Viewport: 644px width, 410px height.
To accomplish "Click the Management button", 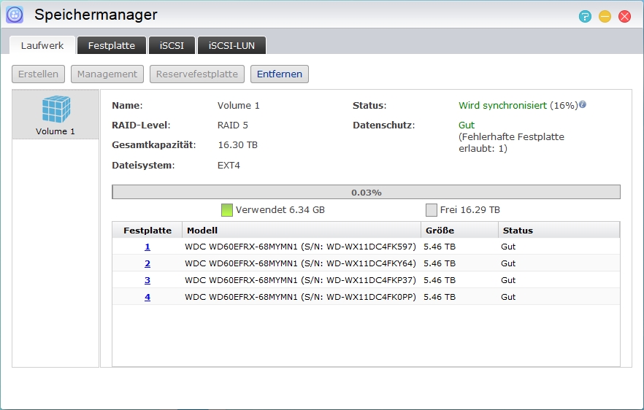I will tap(107, 74).
